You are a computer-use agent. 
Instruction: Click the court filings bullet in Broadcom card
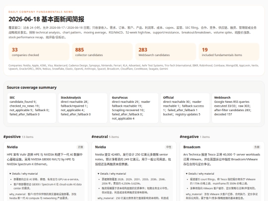click(223, 181)
